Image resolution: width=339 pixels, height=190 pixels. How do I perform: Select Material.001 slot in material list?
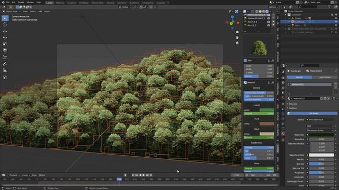[x=309, y=84]
